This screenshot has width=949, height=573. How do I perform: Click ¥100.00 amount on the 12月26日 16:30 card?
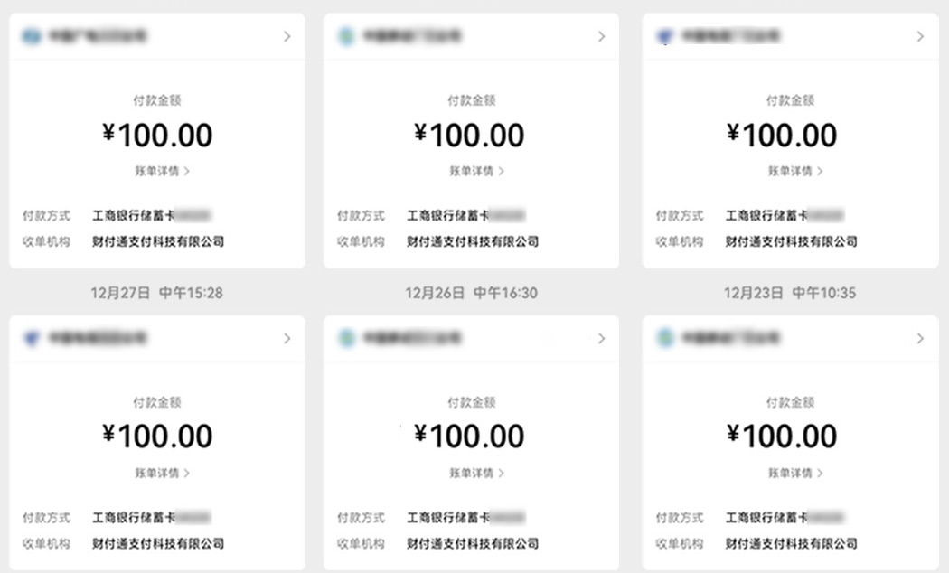[470, 437]
